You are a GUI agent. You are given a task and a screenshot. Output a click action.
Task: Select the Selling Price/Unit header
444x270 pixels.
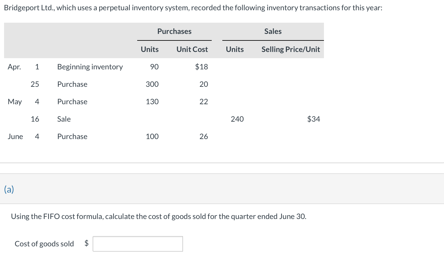290,49
